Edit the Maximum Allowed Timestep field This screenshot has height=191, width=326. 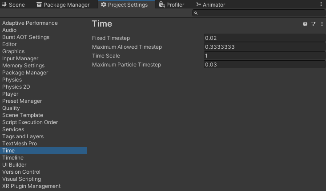pyautogui.click(x=264, y=47)
